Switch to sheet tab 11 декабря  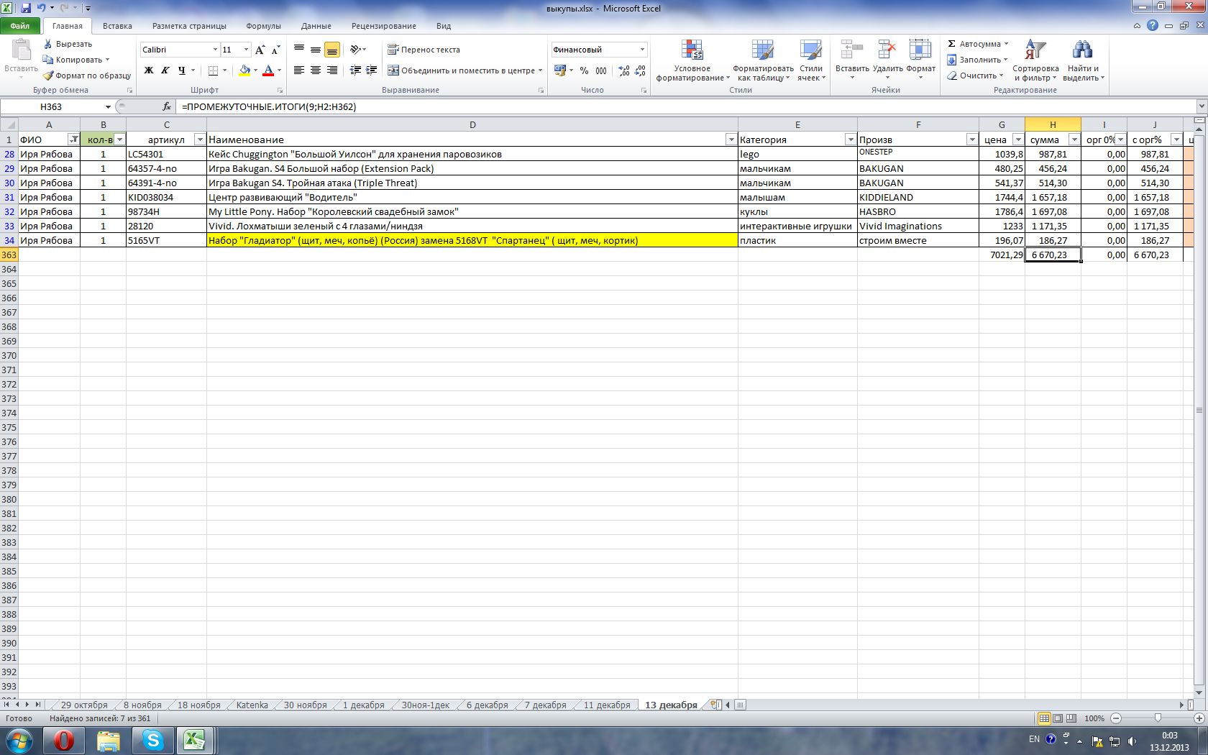607,705
